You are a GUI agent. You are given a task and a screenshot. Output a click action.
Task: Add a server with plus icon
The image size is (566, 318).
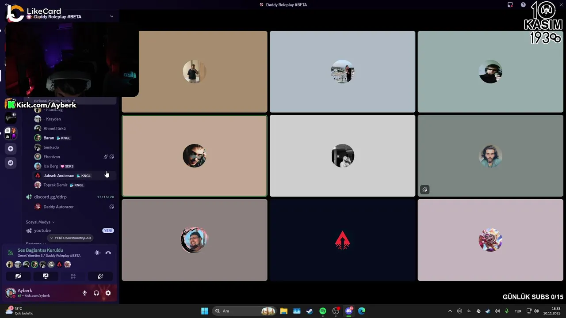click(11, 148)
